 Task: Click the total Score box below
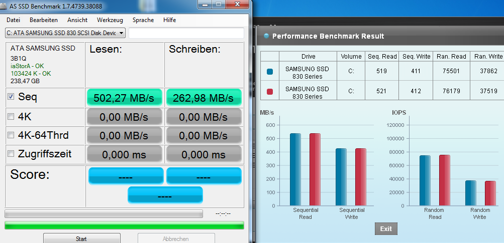pos(165,195)
